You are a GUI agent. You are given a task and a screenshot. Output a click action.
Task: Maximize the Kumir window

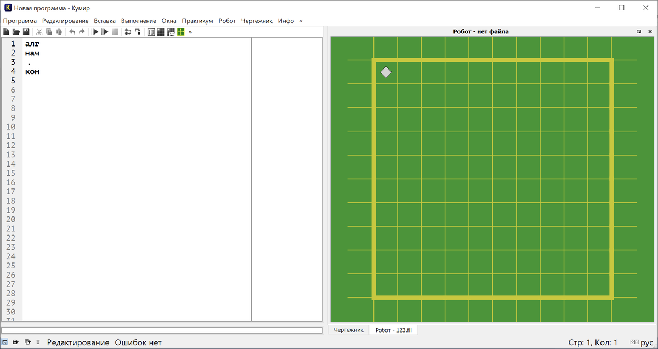coord(621,8)
